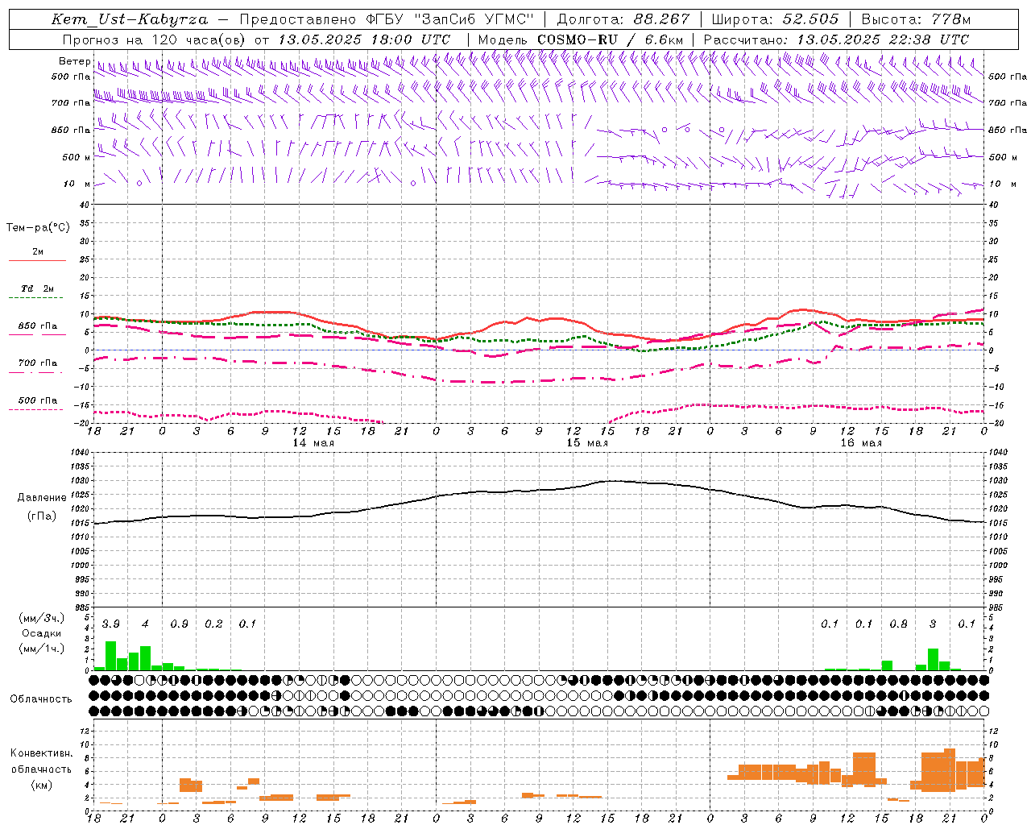Click the Конвективн. convective cloud label
This screenshot has width=1031, height=825.
[x=41, y=753]
